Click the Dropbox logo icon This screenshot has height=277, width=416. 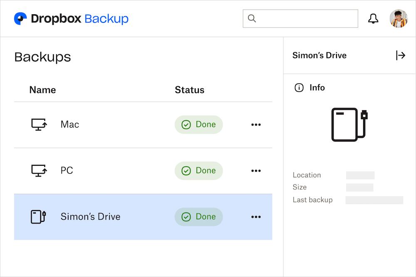pyautogui.click(x=20, y=19)
